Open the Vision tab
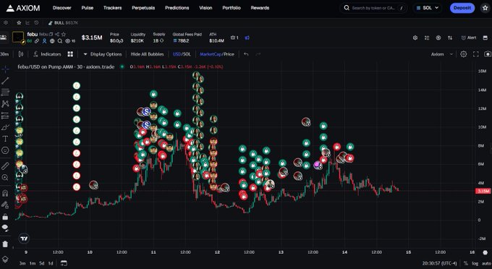The width and height of the screenshot is (492, 269). (205, 8)
